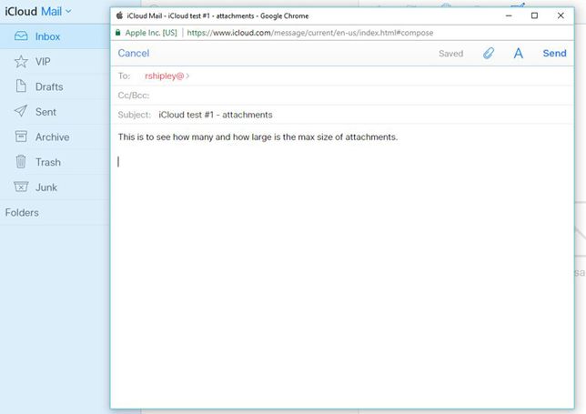This screenshot has height=414, width=586.
Task: Send the email with the Send button
Action: pyautogui.click(x=554, y=53)
